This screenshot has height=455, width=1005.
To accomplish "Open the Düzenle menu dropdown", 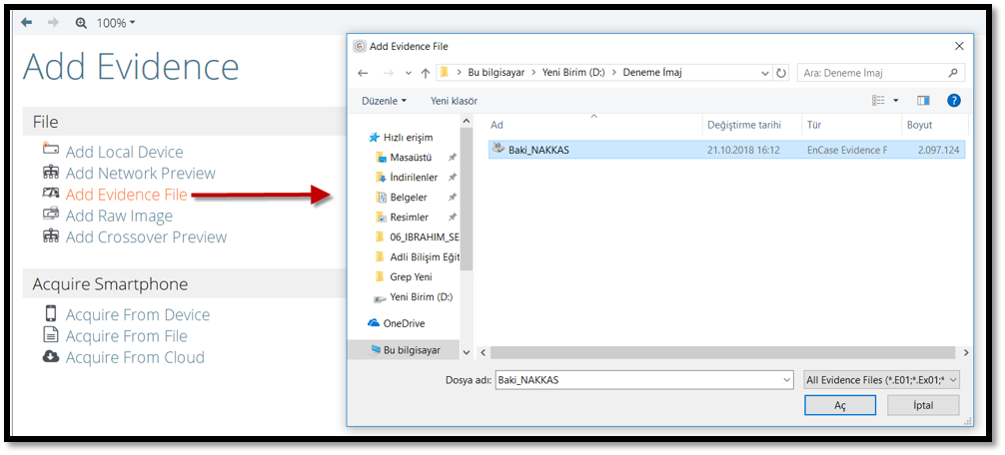I will [x=385, y=101].
